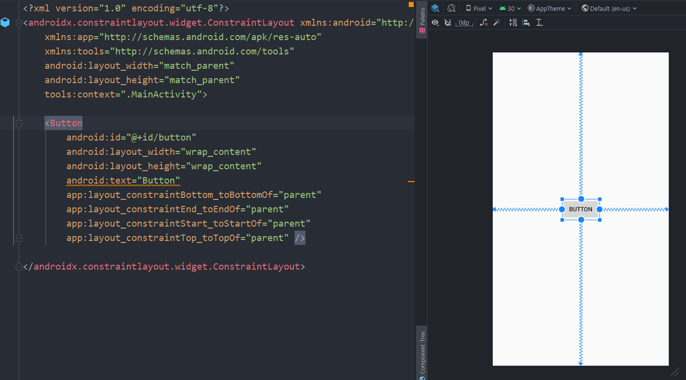The height and width of the screenshot is (380, 686).
Task: Collapse the ConstraintLayout opening tag fold
Action: pos(19,23)
